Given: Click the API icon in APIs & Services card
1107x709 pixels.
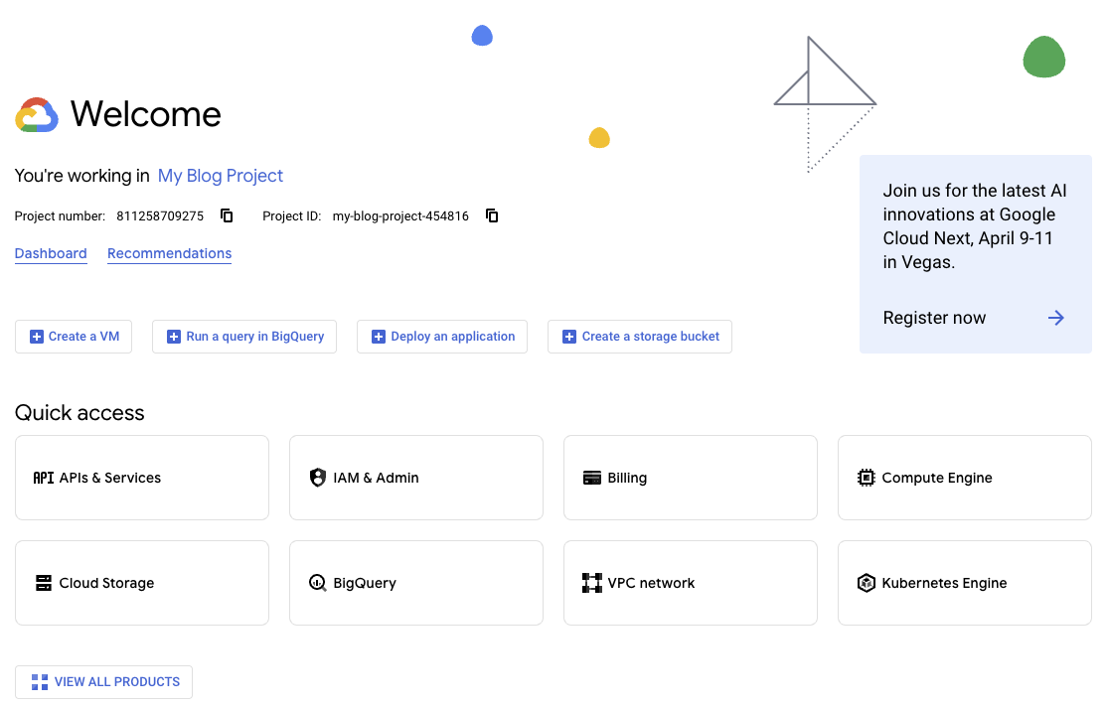Looking at the screenshot, I should point(44,479).
